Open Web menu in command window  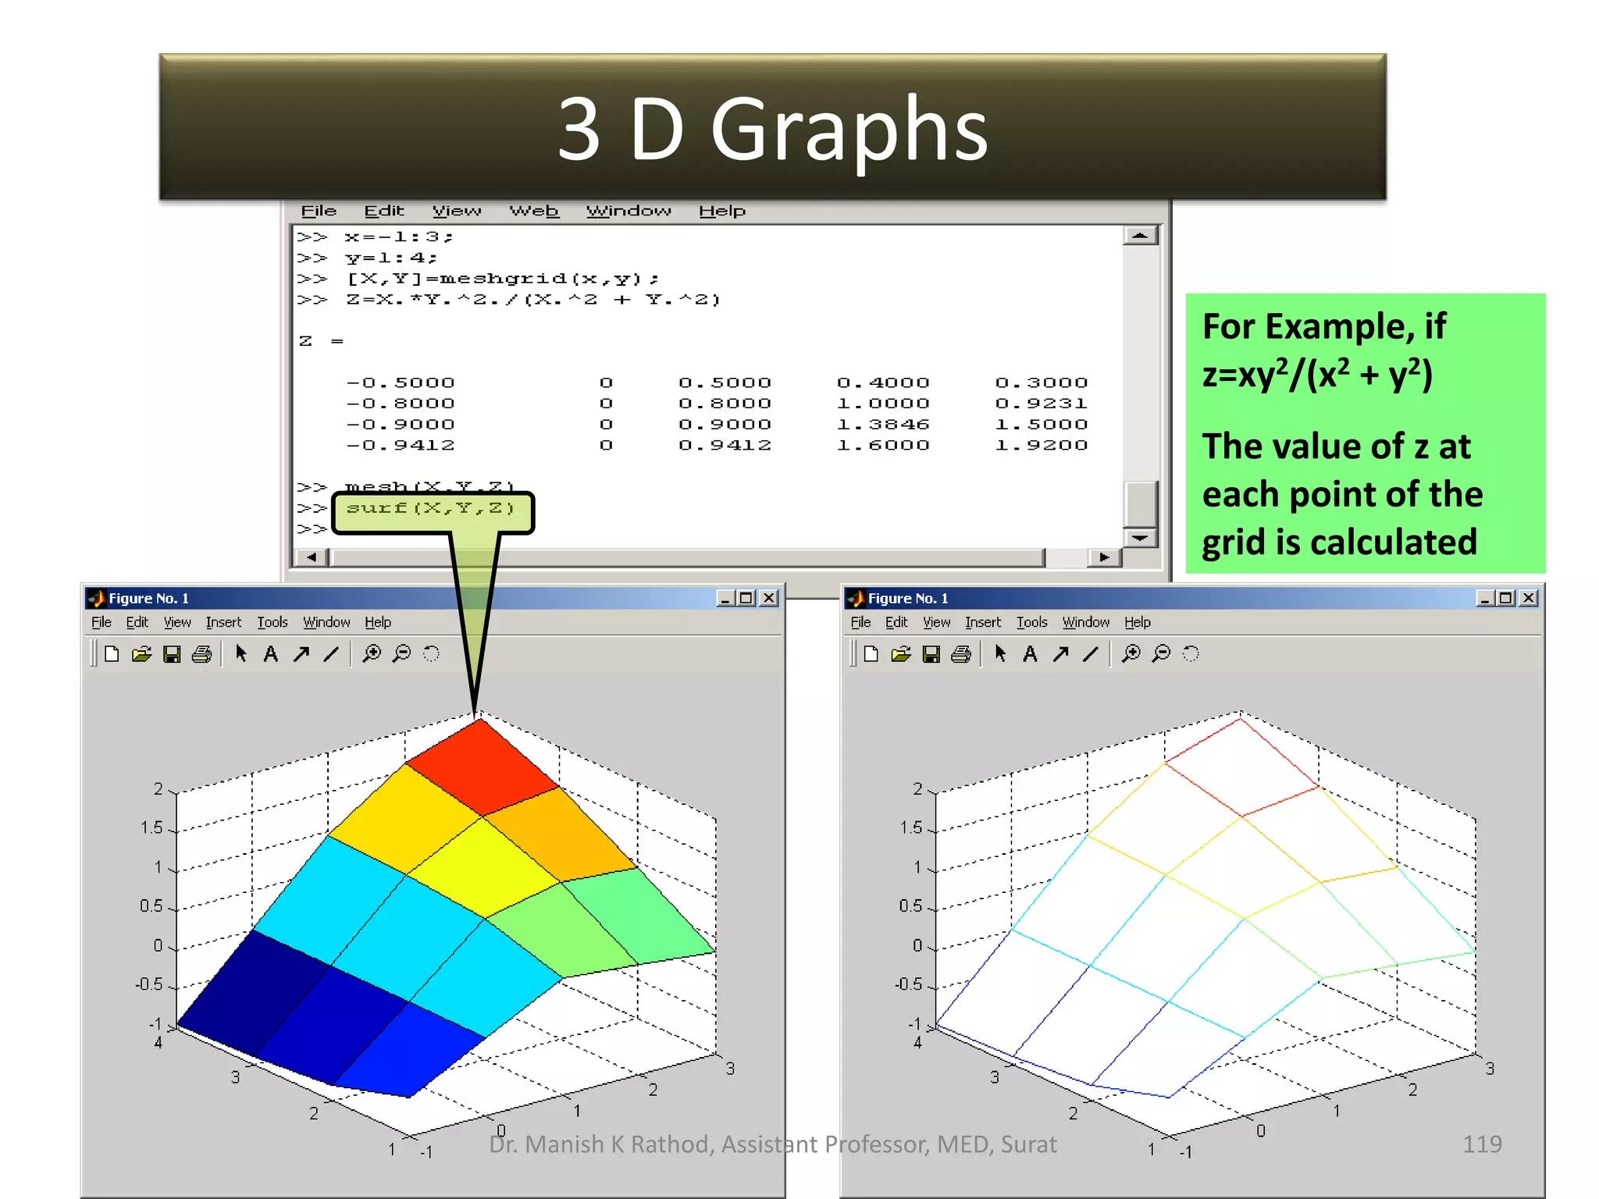point(534,211)
